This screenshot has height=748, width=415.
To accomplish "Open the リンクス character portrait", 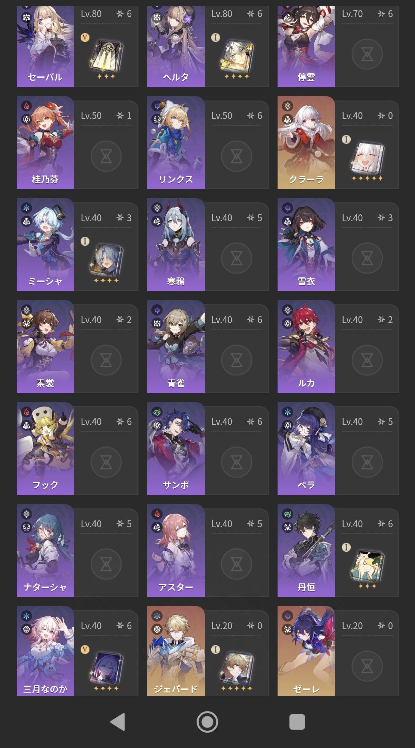I will tap(176, 142).
